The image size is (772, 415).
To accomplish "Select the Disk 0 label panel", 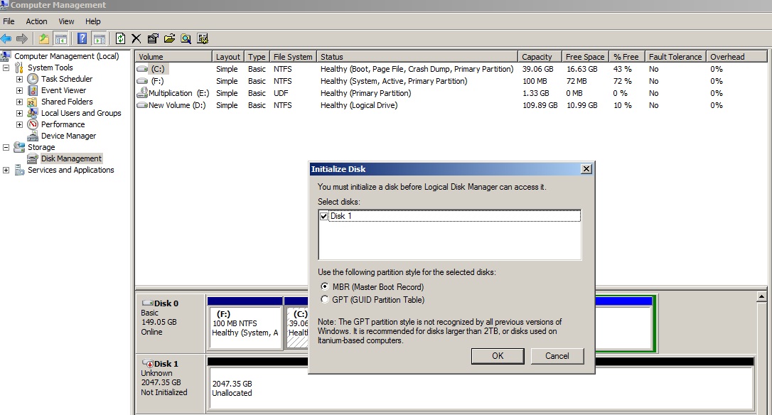I will pos(171,323).
